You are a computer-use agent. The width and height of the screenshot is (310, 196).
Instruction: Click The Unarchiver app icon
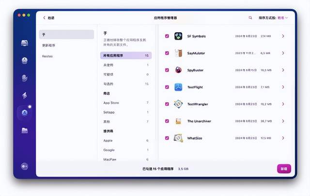coord(178,121)
